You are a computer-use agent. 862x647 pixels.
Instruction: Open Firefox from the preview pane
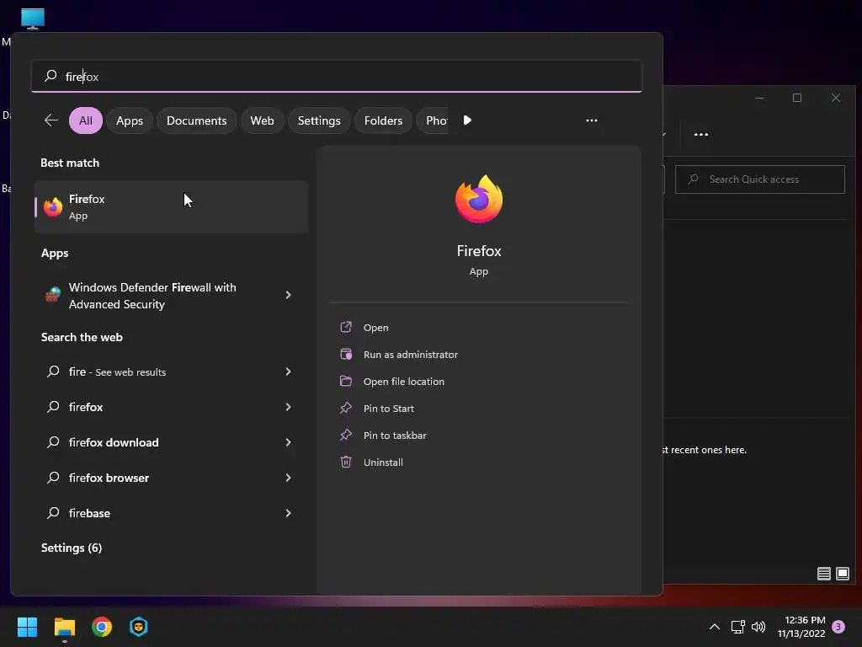point(375,328)
